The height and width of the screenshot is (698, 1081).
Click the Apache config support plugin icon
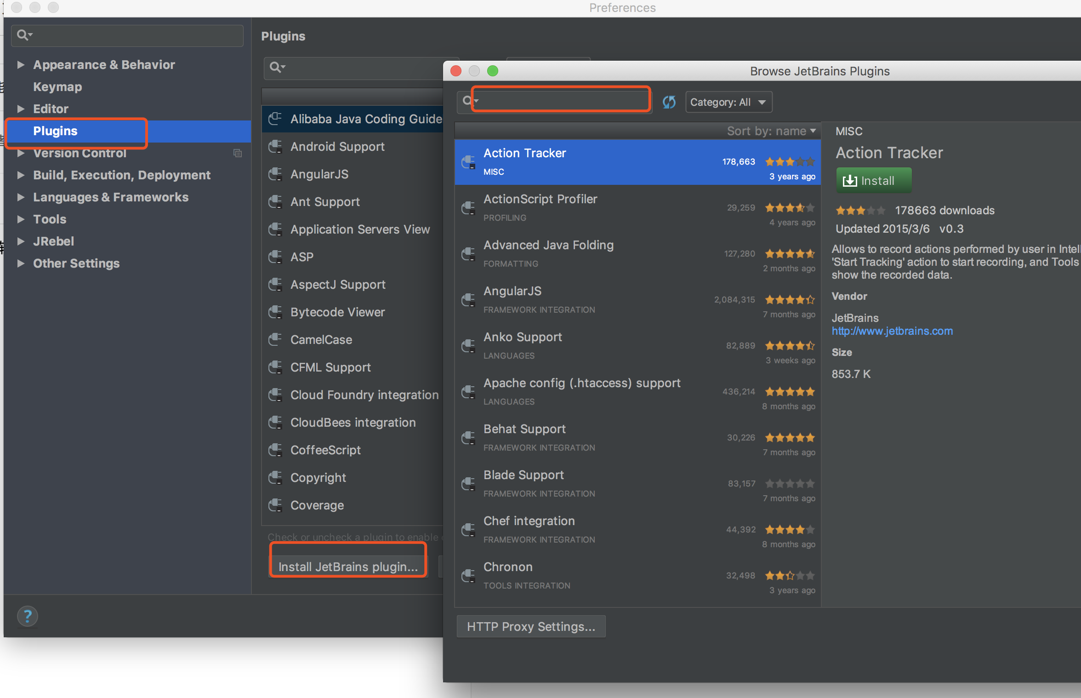(x=468, y=392)
